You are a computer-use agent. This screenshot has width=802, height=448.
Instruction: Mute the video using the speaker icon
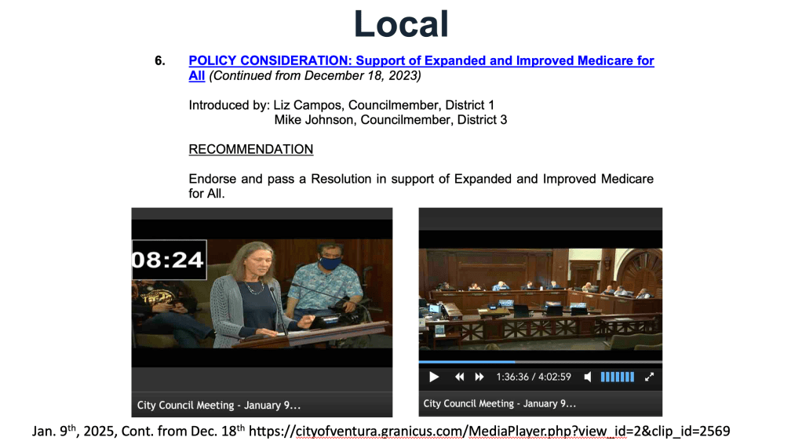point(588,377)
